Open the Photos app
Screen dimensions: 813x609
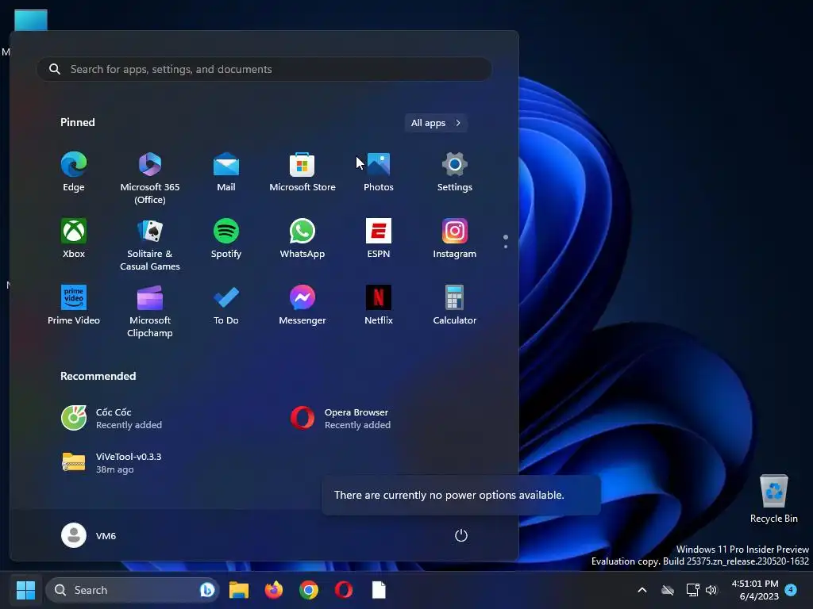coord(379,172)
